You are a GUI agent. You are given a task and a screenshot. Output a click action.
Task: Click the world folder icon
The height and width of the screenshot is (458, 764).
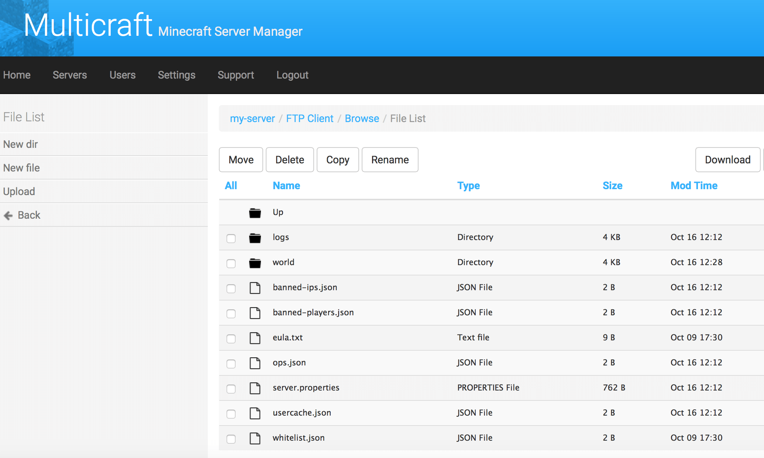pos(255,263)
